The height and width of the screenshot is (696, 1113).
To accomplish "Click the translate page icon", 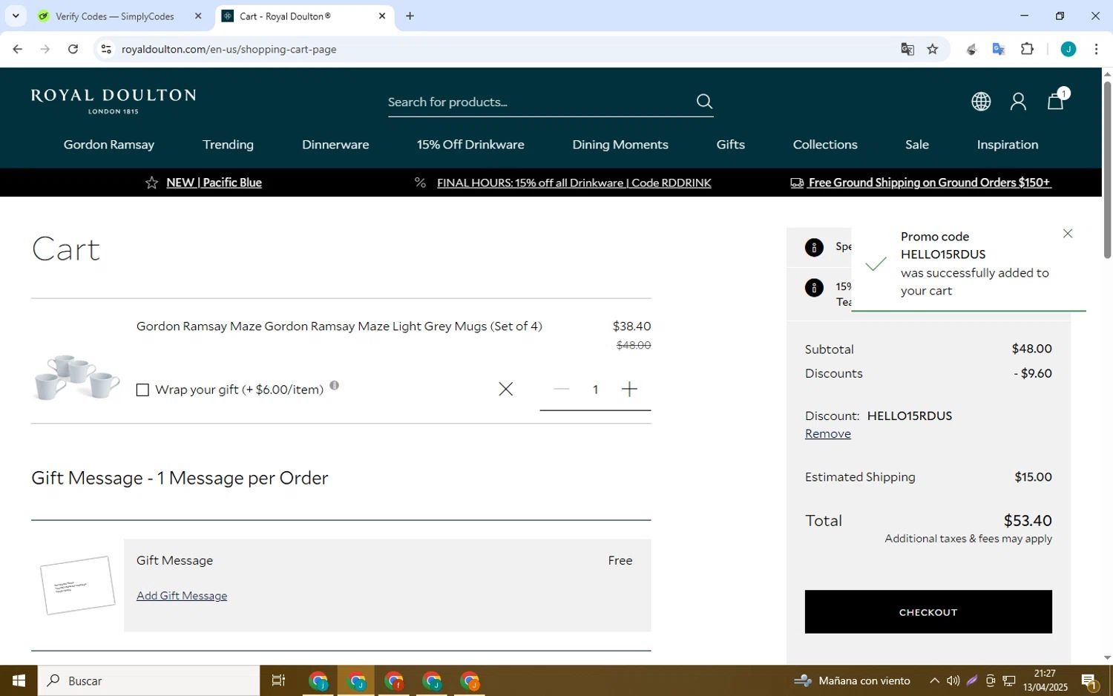I will coord(907,49).
